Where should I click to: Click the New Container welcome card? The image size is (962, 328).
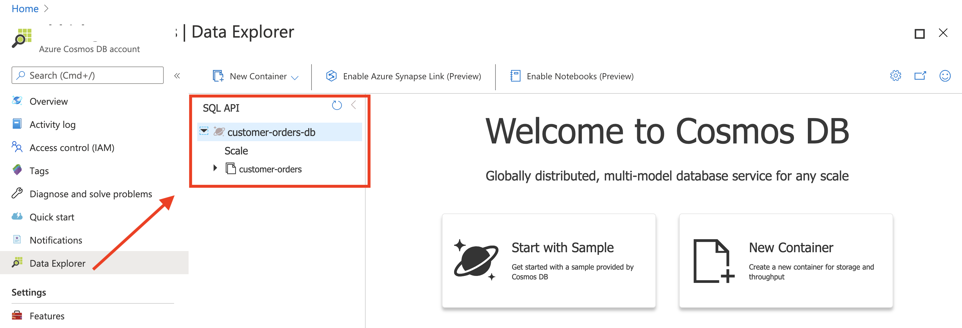pyautogui.click(x=785, y=260)
